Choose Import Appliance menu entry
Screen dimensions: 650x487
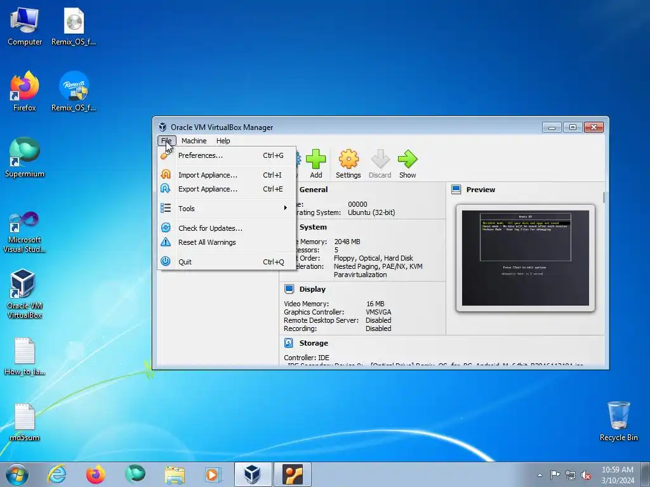pyautogui.click(x=227, y=175)
